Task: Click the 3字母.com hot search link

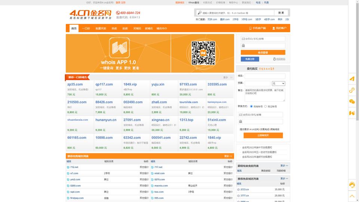Action: pos(246,19)
